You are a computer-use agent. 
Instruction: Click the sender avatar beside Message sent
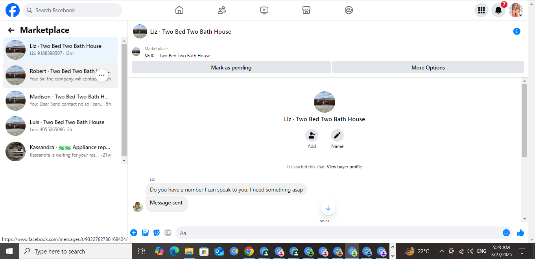click(x=138, y=207)
